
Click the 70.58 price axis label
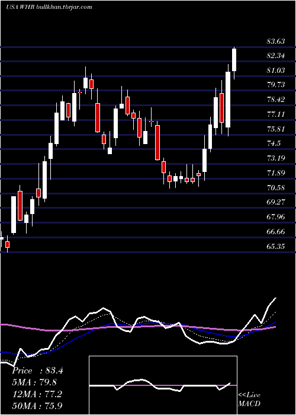276,188
